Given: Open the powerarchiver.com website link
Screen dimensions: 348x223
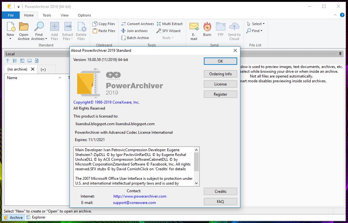Looking at the screenshot, I should 140,196.
